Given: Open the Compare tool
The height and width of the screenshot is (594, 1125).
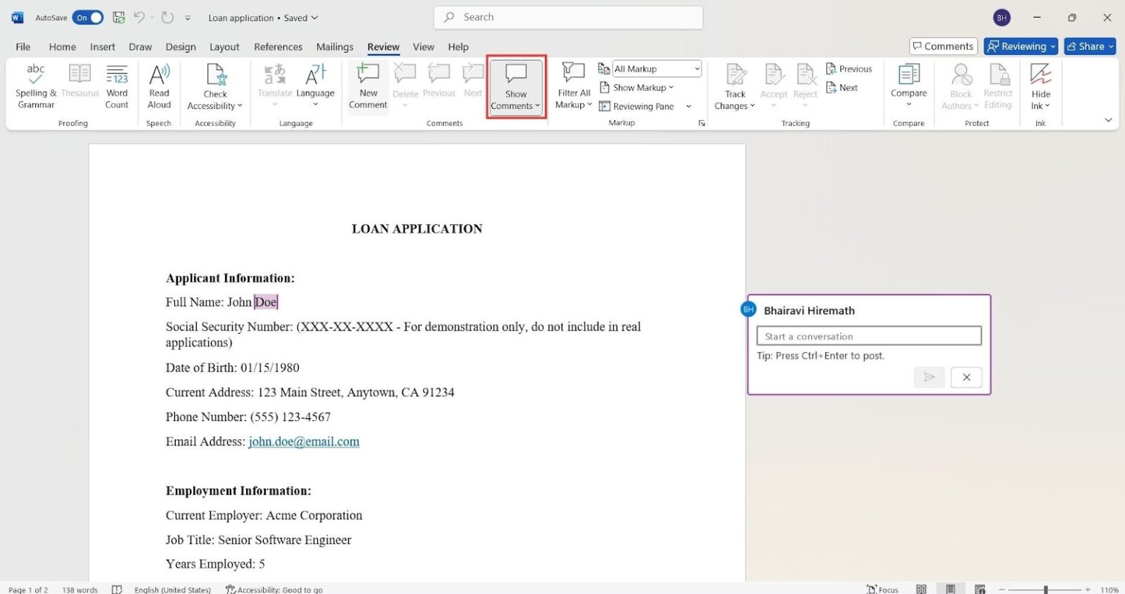Looking at the screenshot, I should tap(908, 86).
